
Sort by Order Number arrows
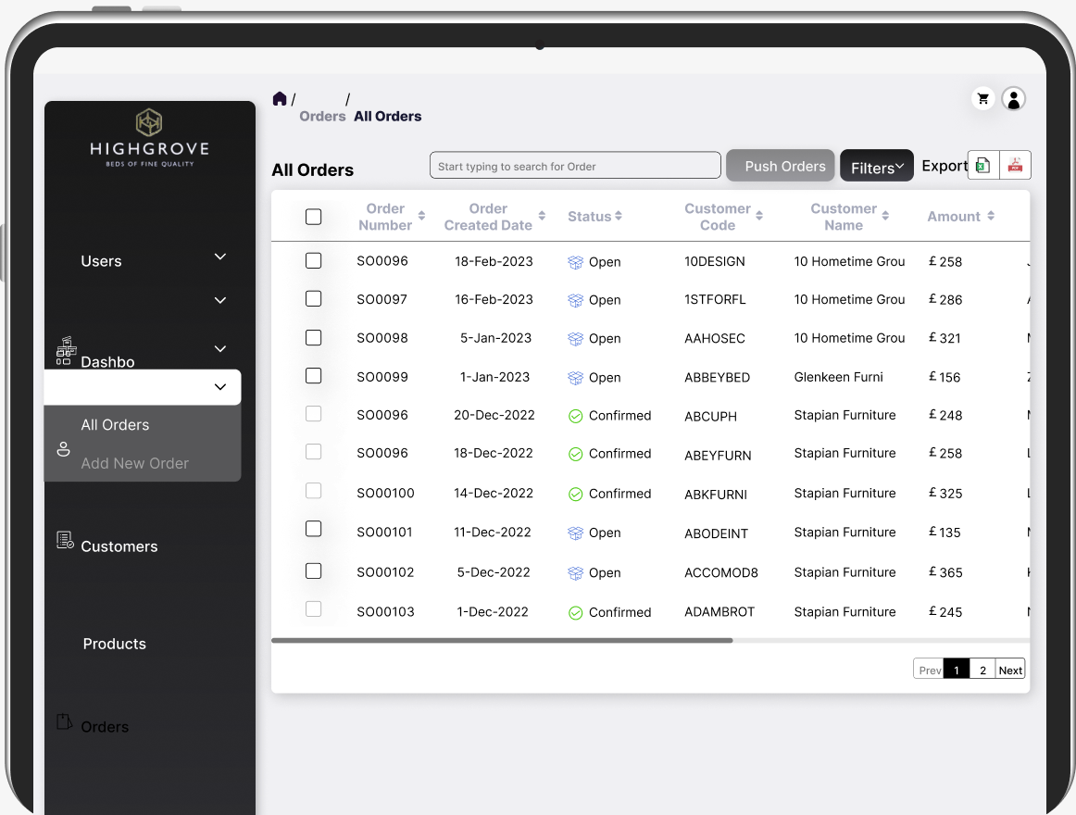click(421, 216)
